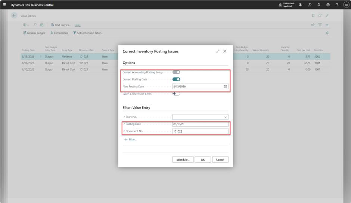Viewport: 351px width, 203px height.
Task: Open the view selector dropdown in list toolbar
Action: [x=26, y=25]
